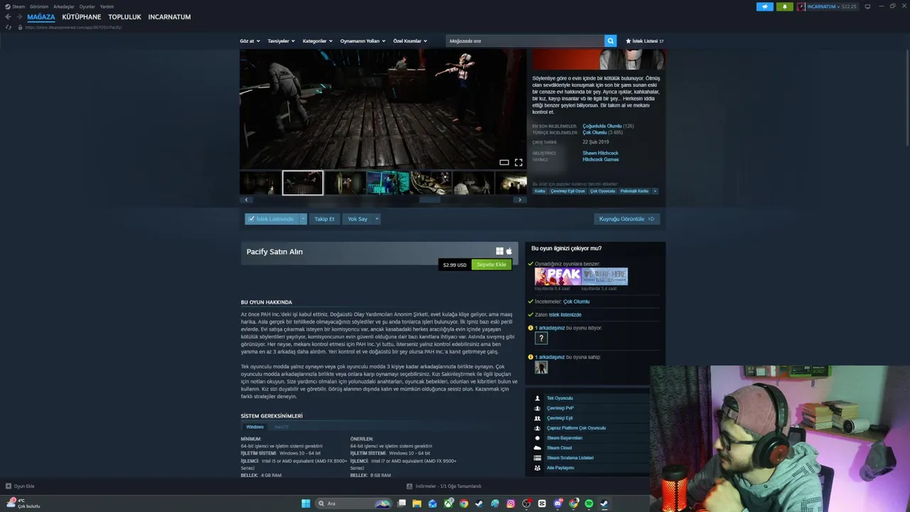Viewport: 910px width, 512px height.
Task: Go back with the navigation back arrow
Action: click(9, 17)
